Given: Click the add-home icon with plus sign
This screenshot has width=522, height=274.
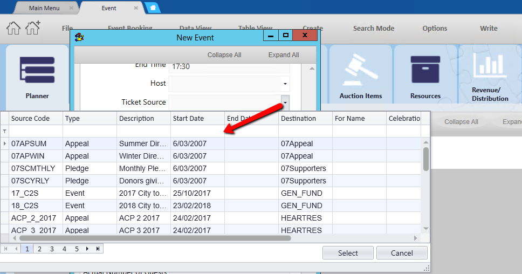Looking at the screenshot, I should pos(33,28).
